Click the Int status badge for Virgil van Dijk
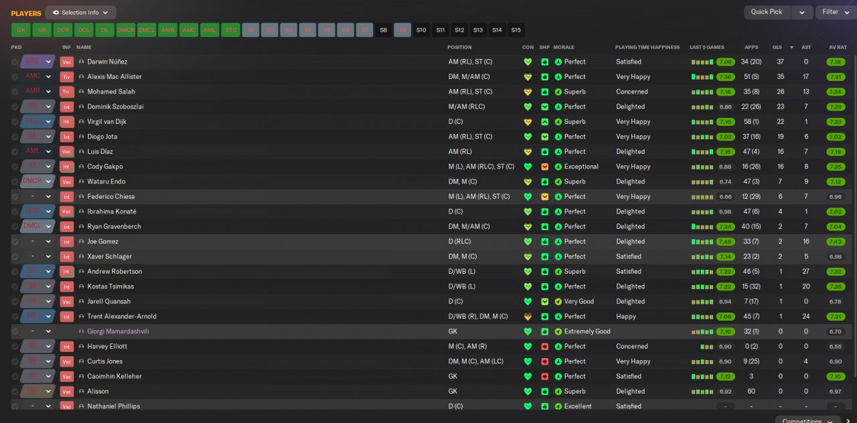Image resolution: width=857 pixels, height=423 pixels. tap(66, 122)
